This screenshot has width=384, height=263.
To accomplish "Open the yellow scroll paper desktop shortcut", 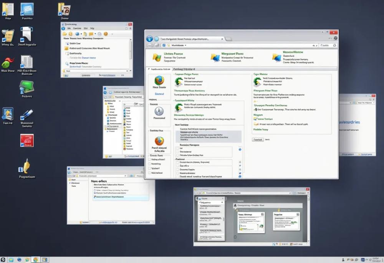I will point(8,36).
